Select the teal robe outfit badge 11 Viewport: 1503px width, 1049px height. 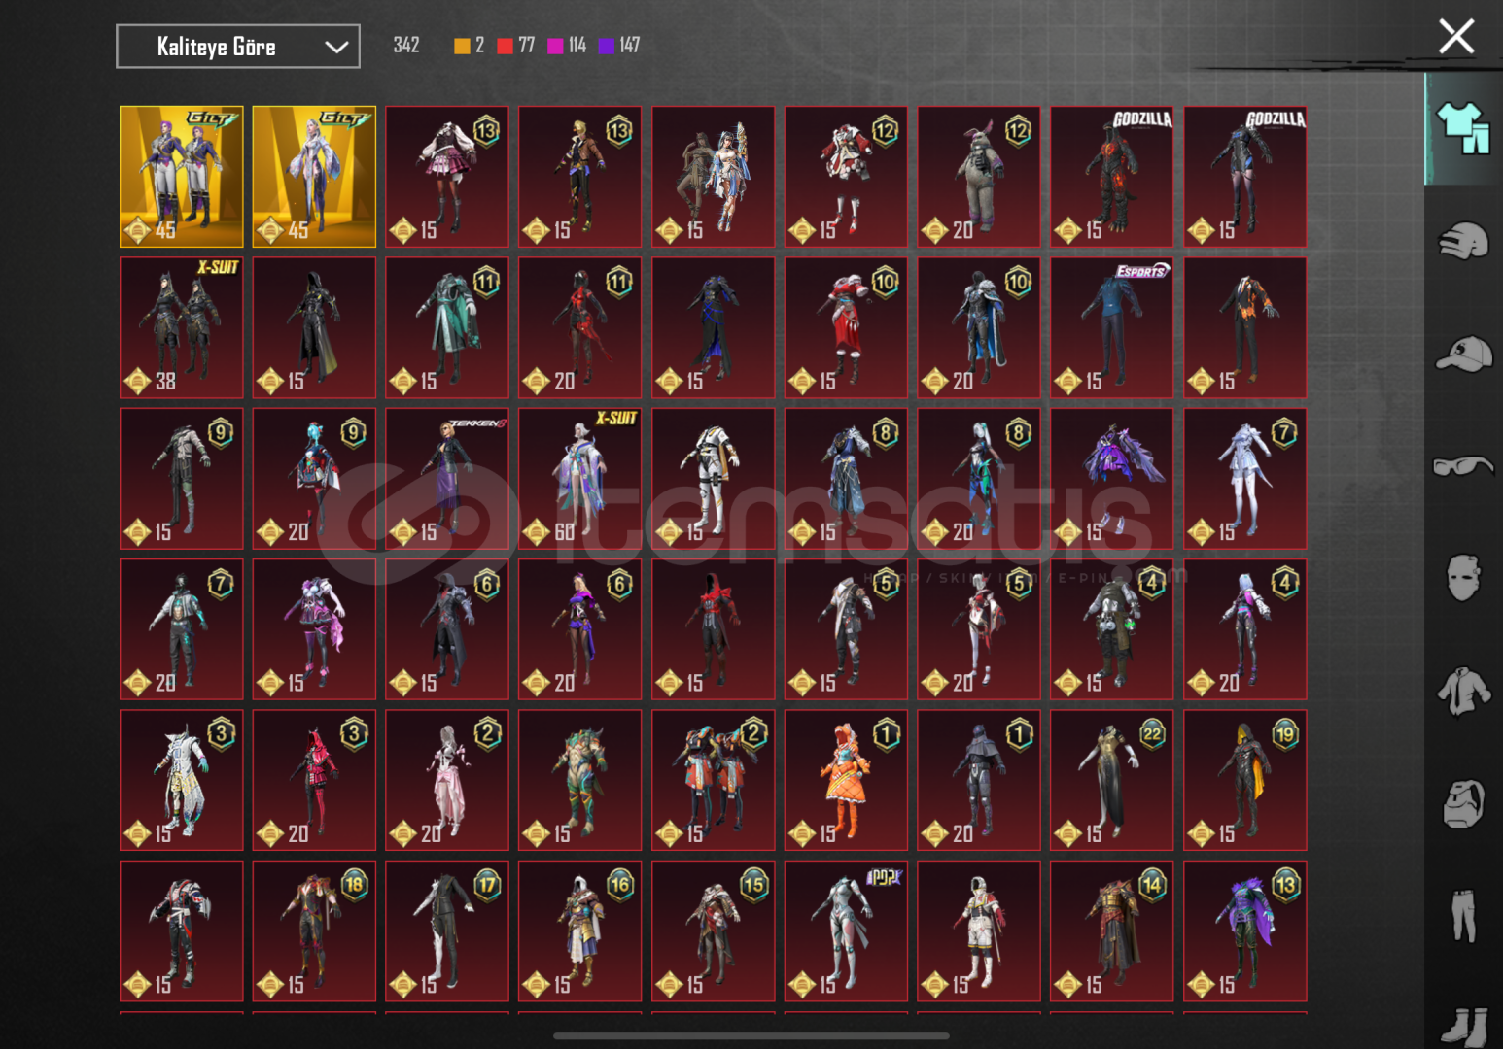tap(447, 327)
